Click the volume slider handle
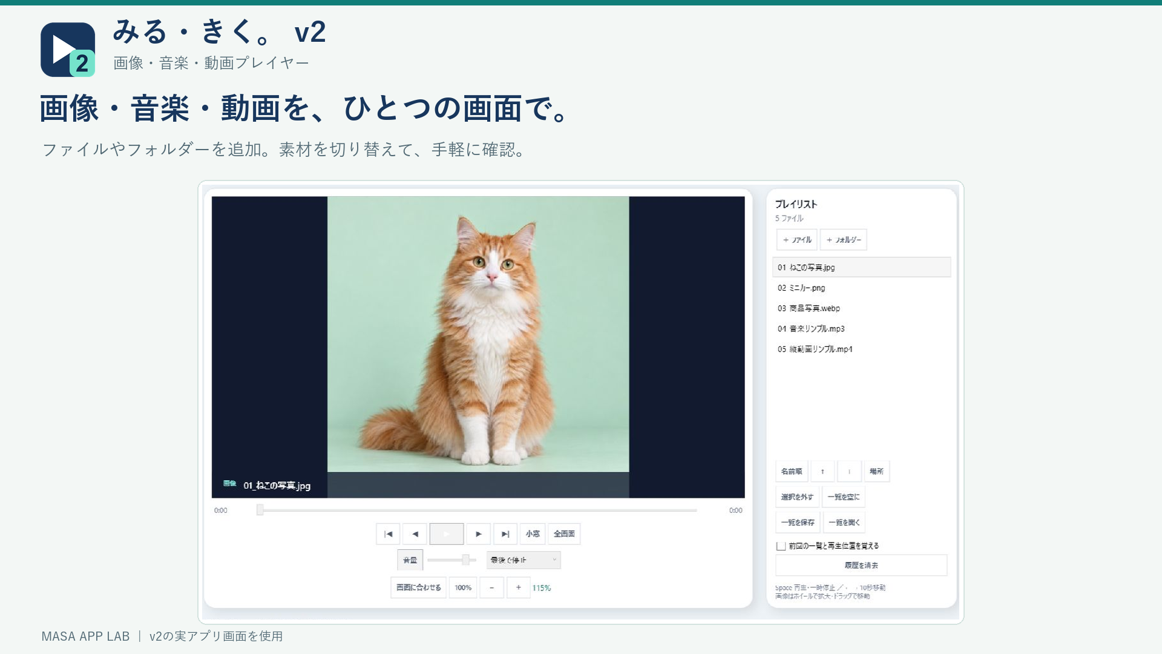 465,560
